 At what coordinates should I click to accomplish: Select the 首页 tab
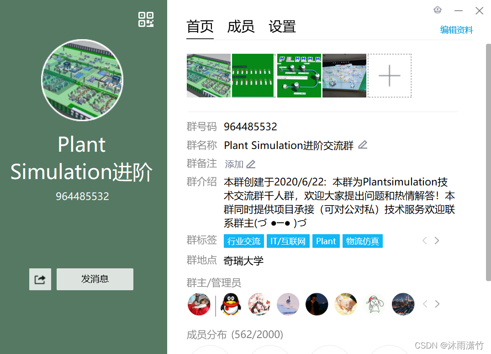(200, 26)
